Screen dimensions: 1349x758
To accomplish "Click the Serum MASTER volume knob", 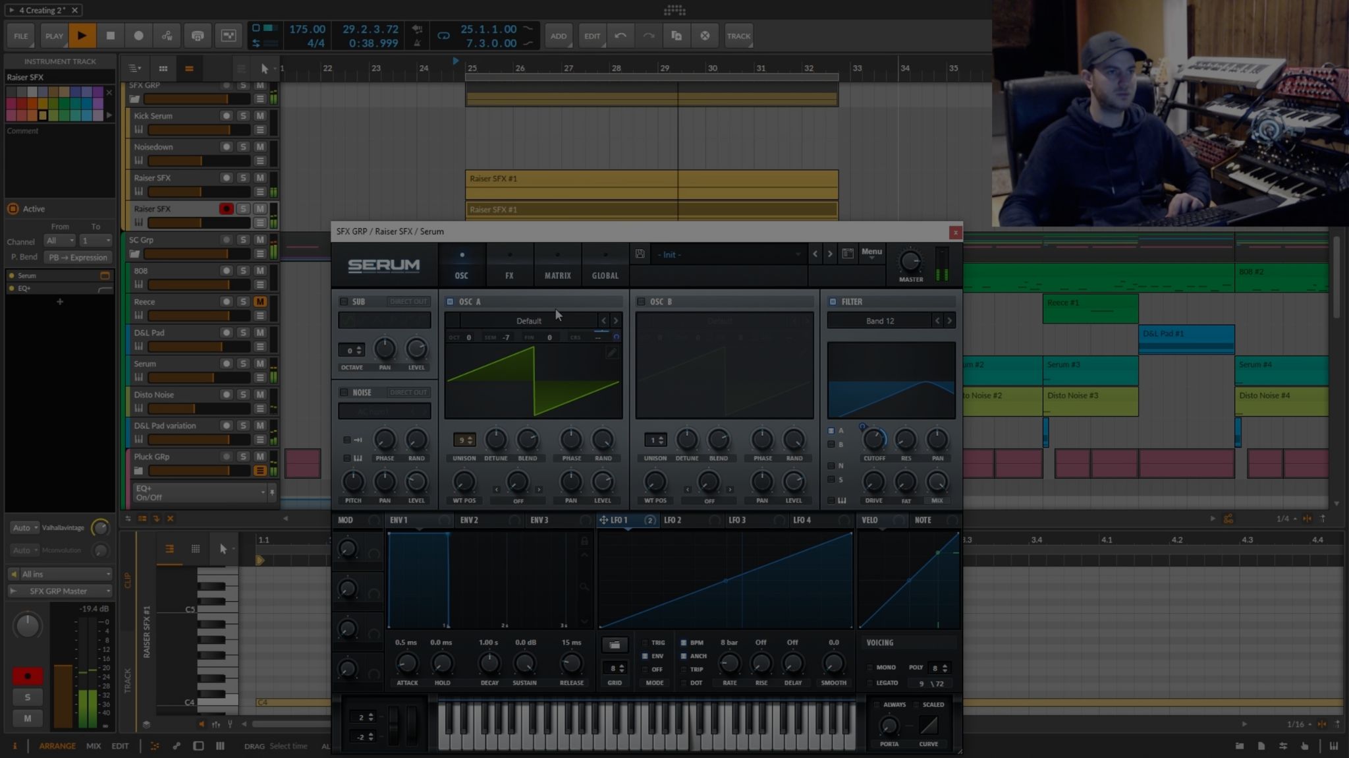I will click(x=910, y=261).
